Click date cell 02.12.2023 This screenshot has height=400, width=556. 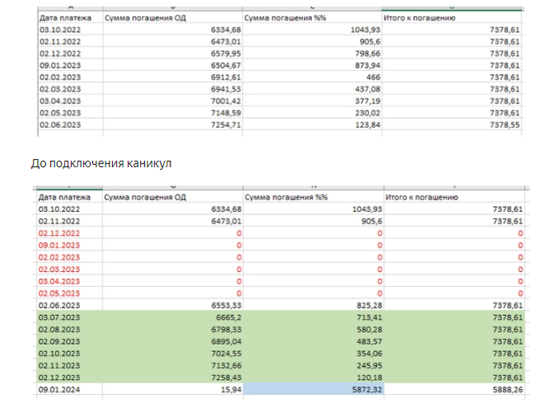click(x=70, y=378)
